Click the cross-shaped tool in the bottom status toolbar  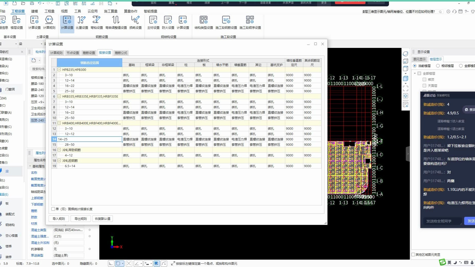[x=129, y=263]
